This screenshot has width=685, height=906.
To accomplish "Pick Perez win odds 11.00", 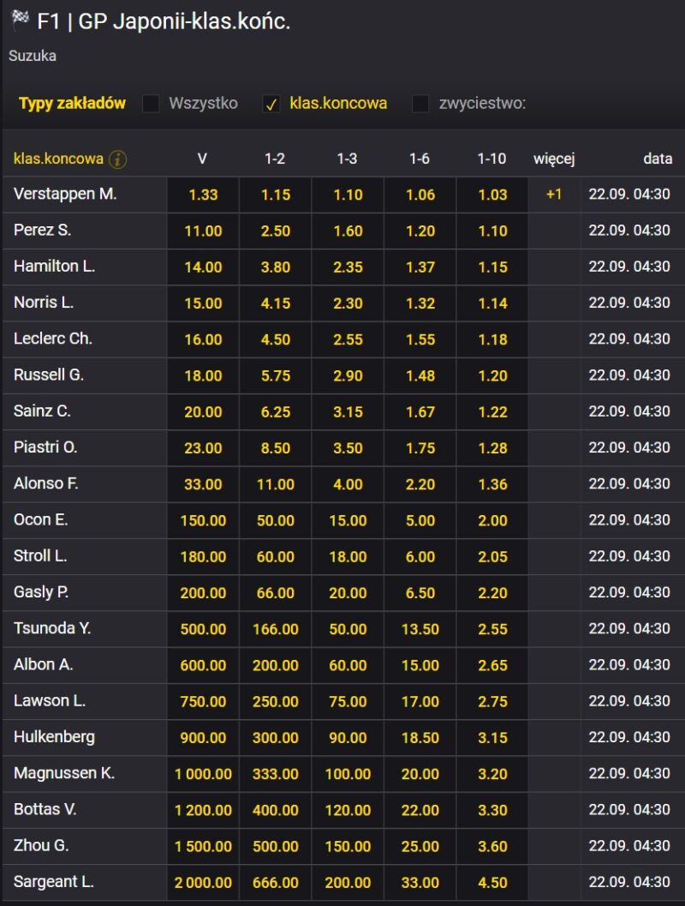I will coord(203,231).
